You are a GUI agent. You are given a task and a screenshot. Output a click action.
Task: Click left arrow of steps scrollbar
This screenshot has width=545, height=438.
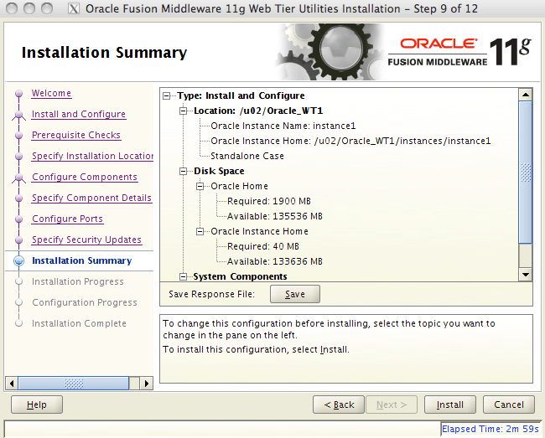[12, 384]
